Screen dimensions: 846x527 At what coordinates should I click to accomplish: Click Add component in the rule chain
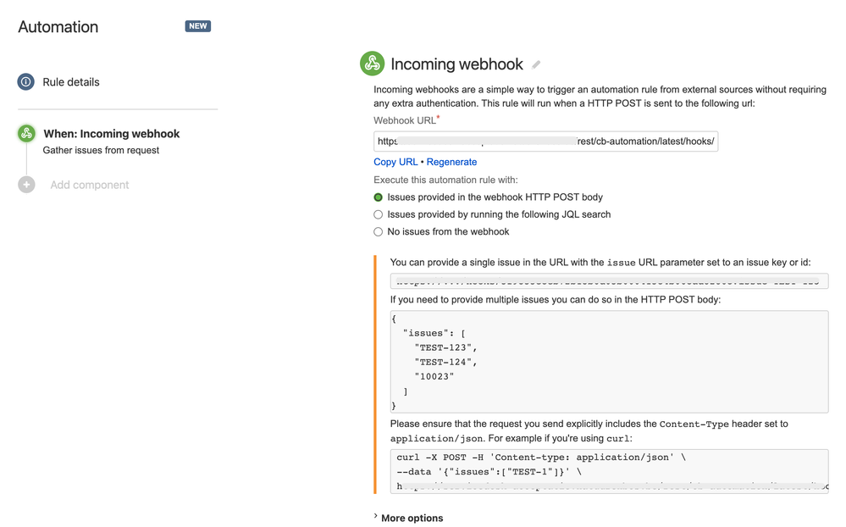(90, 185)
